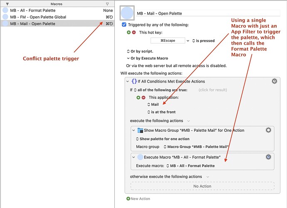287x208 pixels.
Task: Change 'is at the front' condition selector
Action: point(161,112)
